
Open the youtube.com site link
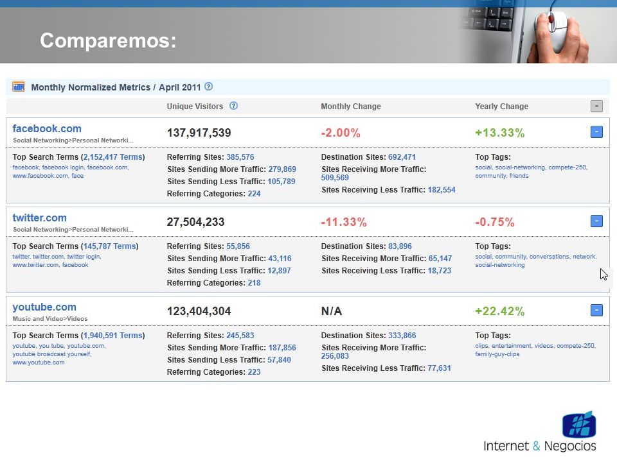tap(44, 307)
